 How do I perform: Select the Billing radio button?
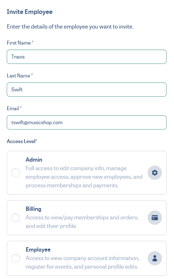coord(16,218)
